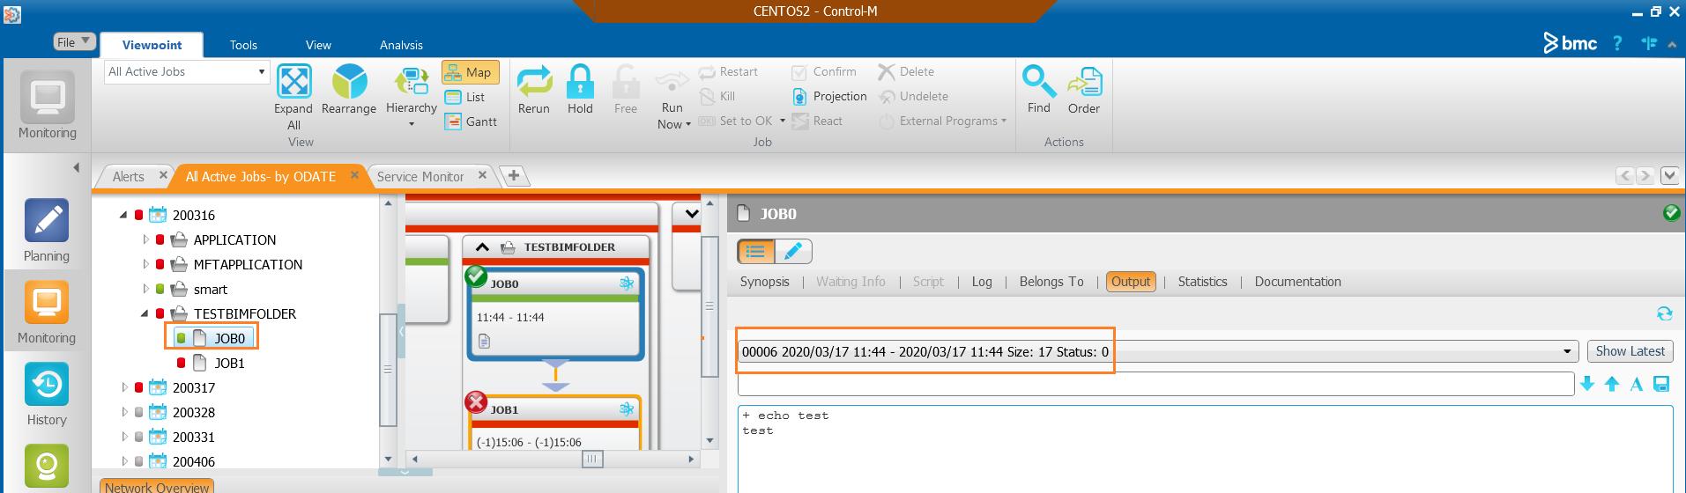
Task: Open the Documentation tab
Action: (1297, 282)
